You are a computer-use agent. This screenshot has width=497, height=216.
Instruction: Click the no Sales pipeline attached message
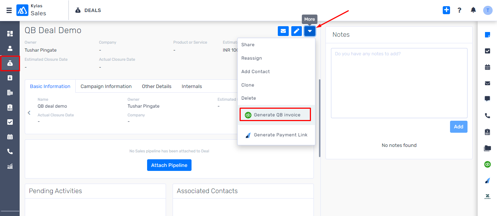pos(169,151)
